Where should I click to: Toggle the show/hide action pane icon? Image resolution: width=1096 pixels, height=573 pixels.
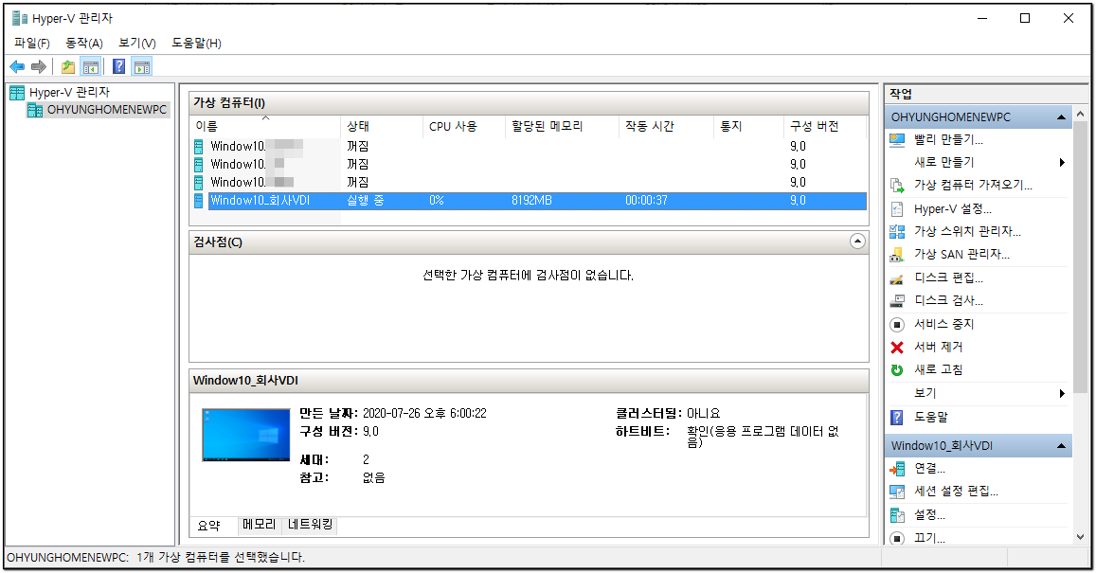[x=142, y=67]
